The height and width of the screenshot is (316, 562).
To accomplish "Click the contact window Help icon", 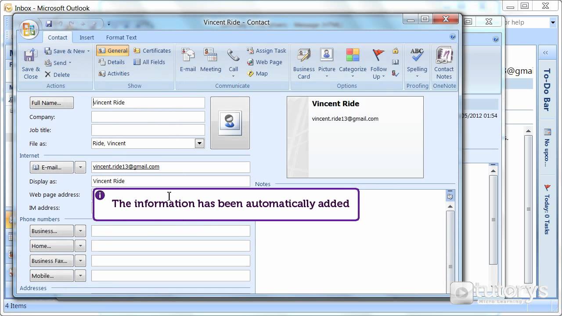I will pos(453,37).
